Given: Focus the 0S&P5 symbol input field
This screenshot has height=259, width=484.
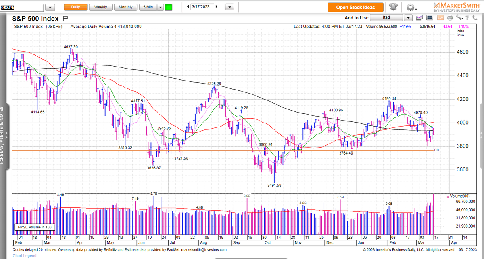Looking at the screenshot, I should click(22, 7).
